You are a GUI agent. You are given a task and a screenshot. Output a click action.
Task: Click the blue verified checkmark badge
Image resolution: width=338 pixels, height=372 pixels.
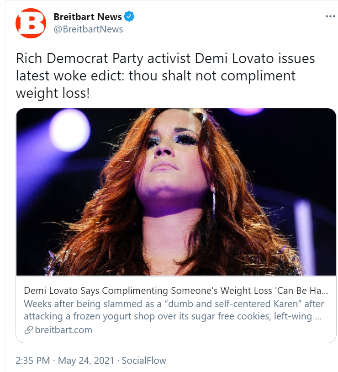[x=129, y=16]
